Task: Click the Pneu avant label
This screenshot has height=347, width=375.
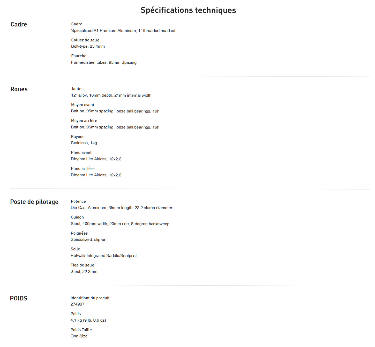Action: [x=81, y=153]
